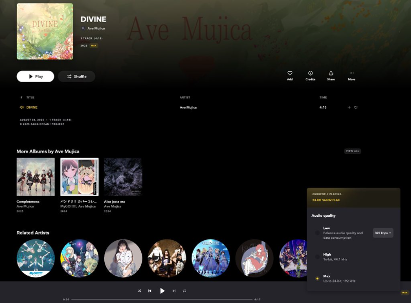Toggle shuffle in the playback bar
Viewport: 411px width, 303px height.
click(139, 291)
